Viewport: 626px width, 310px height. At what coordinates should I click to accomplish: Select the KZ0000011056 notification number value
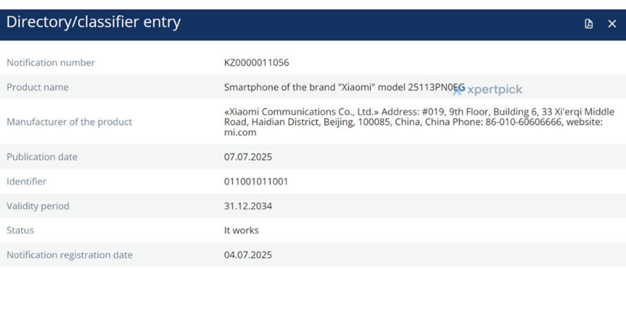pos(256,63)
